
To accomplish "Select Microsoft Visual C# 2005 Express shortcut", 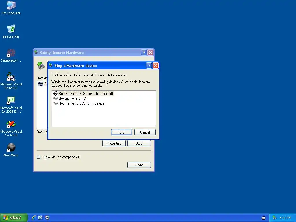I will (x=11, y=104).
